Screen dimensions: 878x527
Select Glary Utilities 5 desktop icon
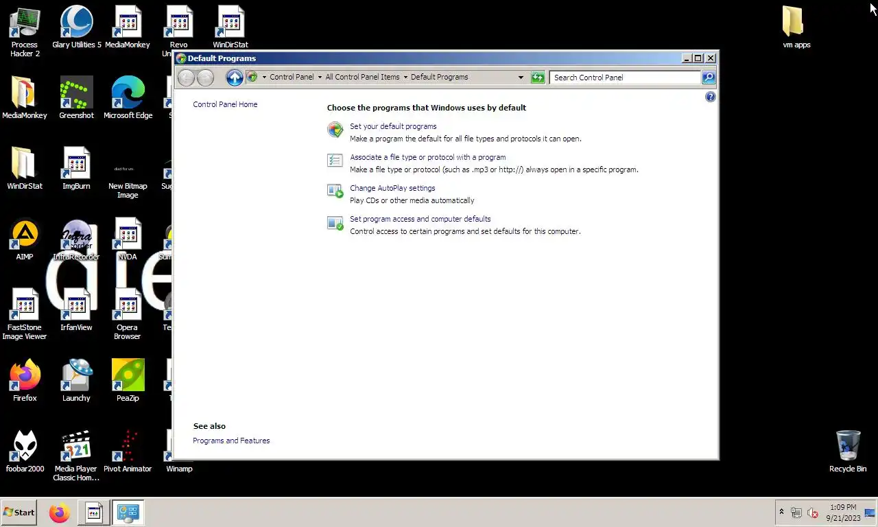tap(77, 27)
